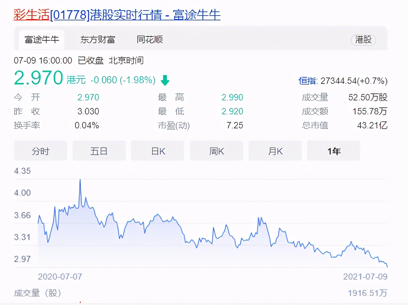Click the highest peak on the price chart
Image resolution: width=408 pixels, height=305 pixels.
click(80, 180)
